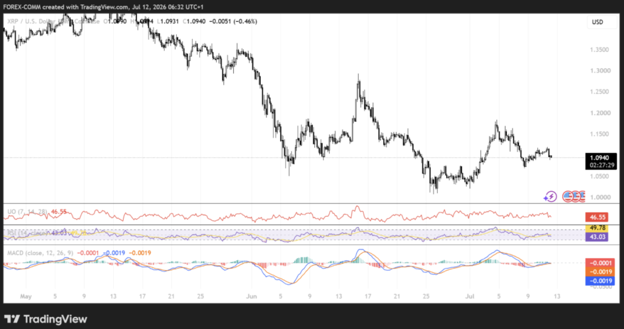This screenshot has width=624, height=329.
Task: Open the first US flag economic event icon
Action: click(x=568, y=196)
